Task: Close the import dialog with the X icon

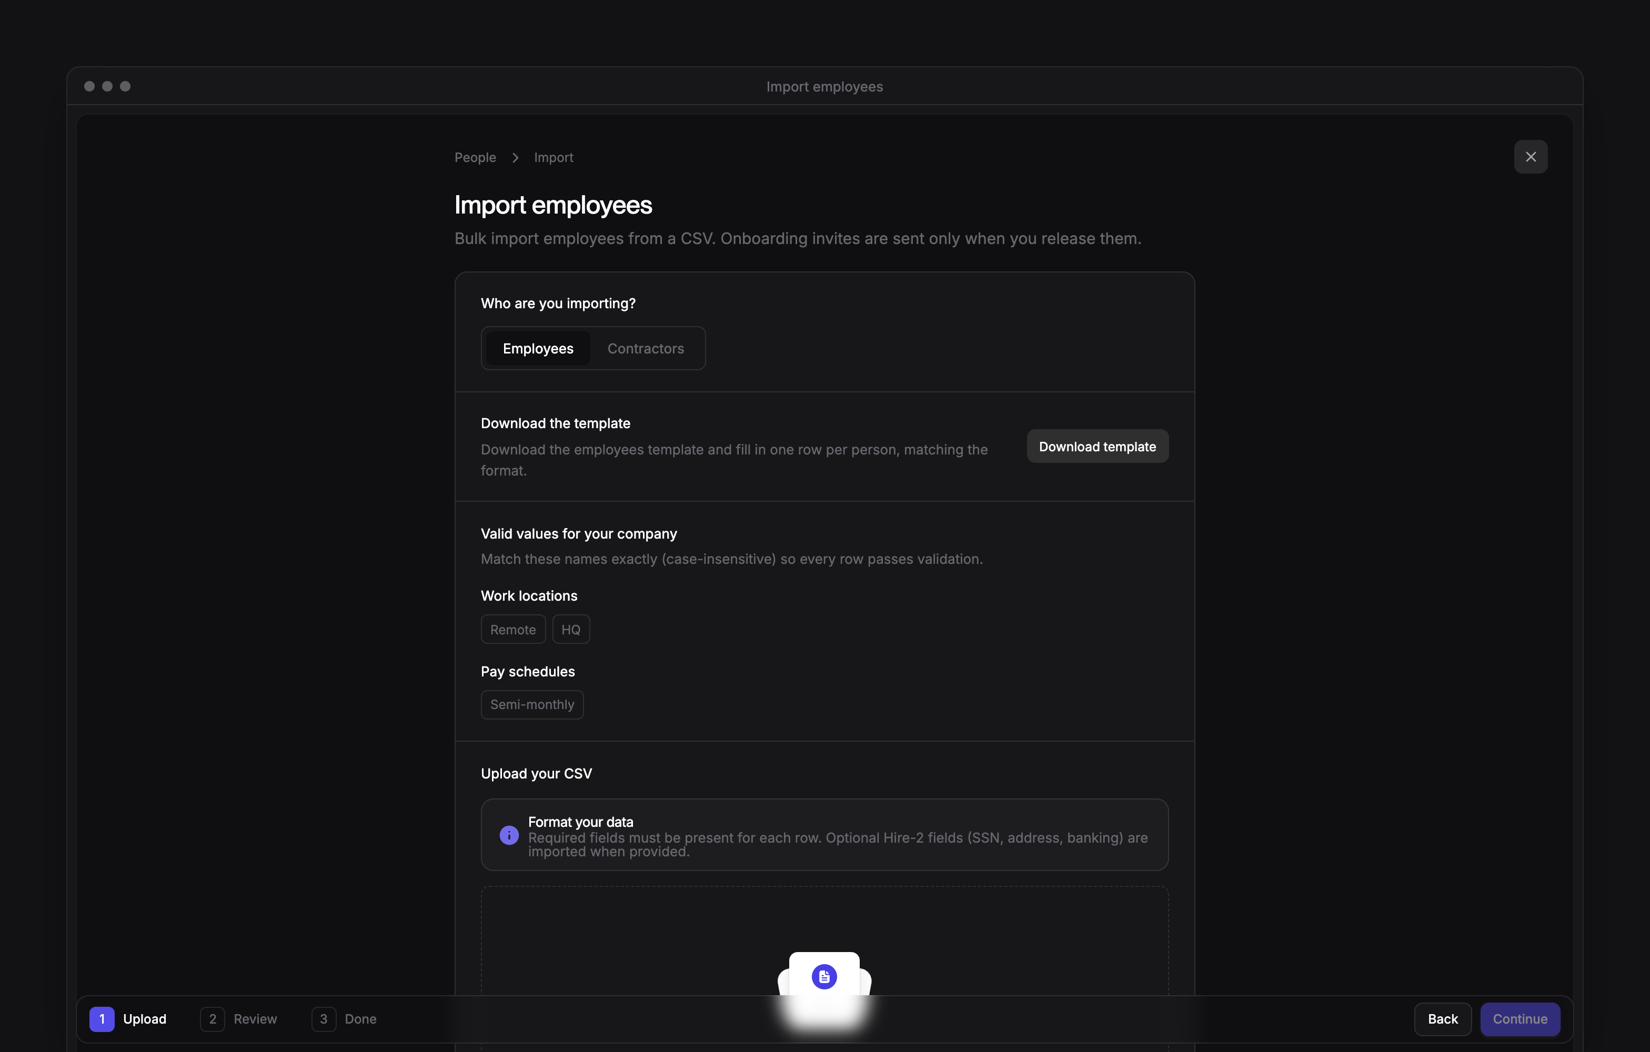Action: 1530,157
